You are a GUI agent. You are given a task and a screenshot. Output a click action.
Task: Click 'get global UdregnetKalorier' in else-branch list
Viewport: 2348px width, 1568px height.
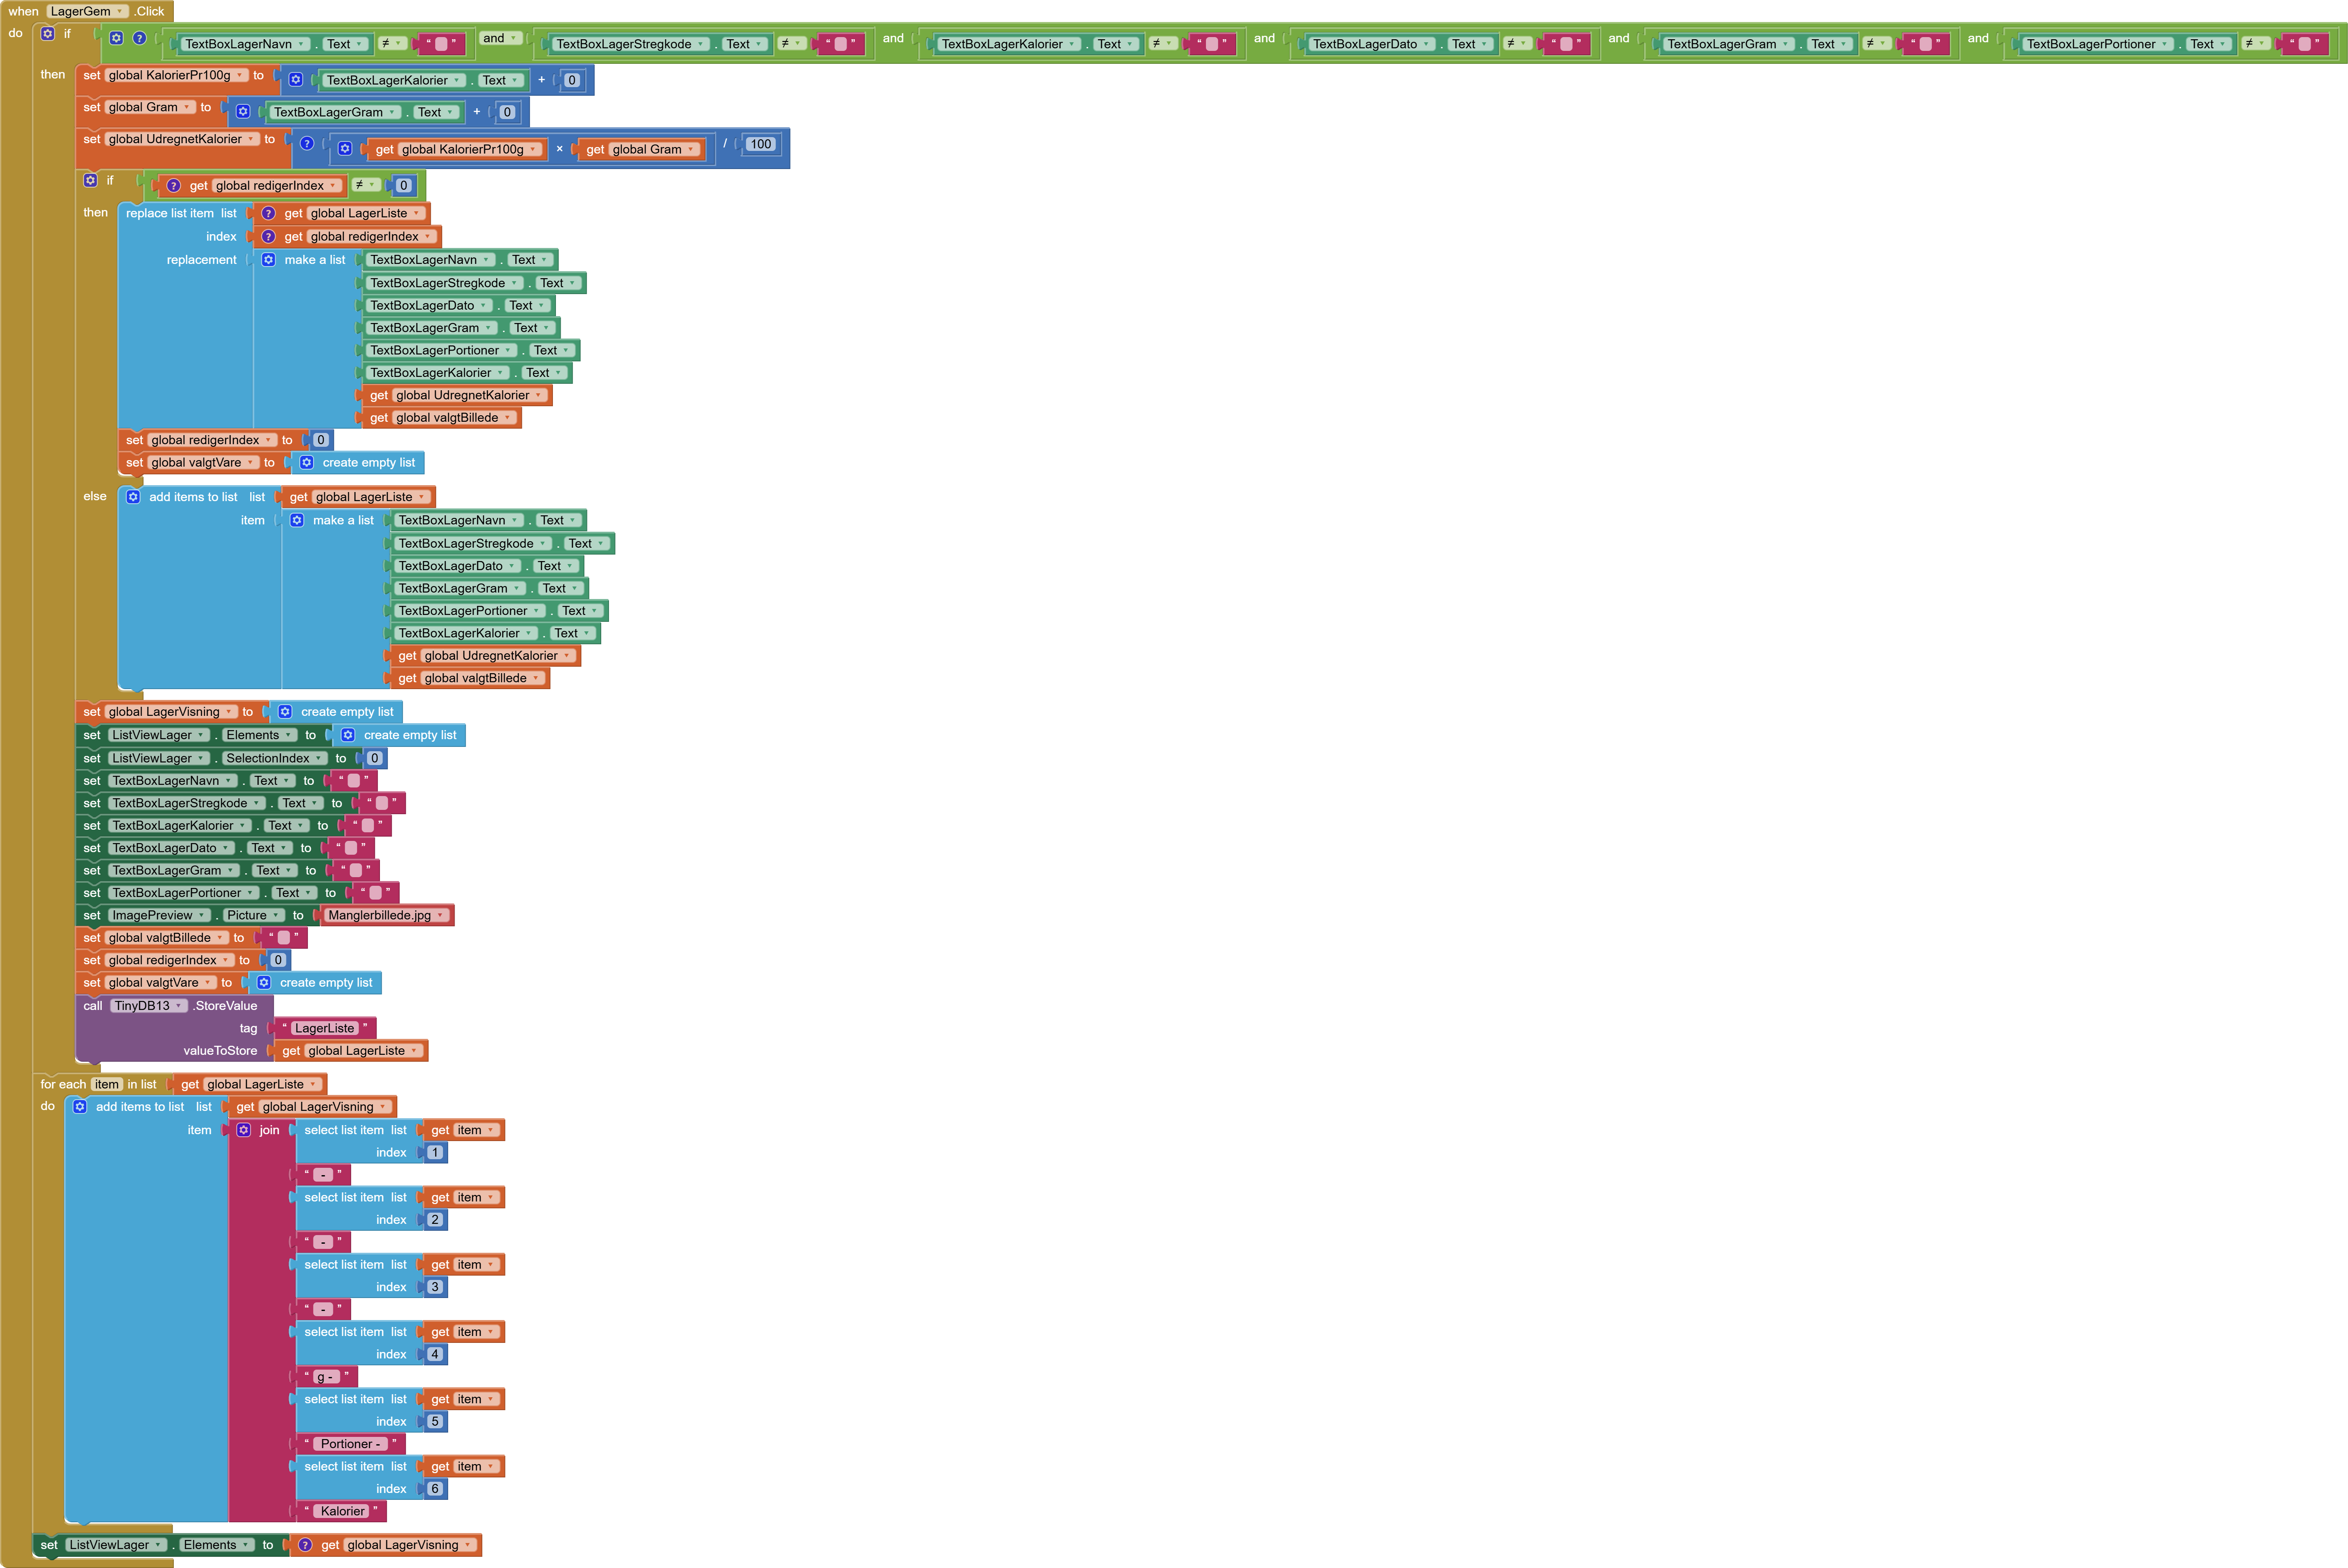point(485,656)
